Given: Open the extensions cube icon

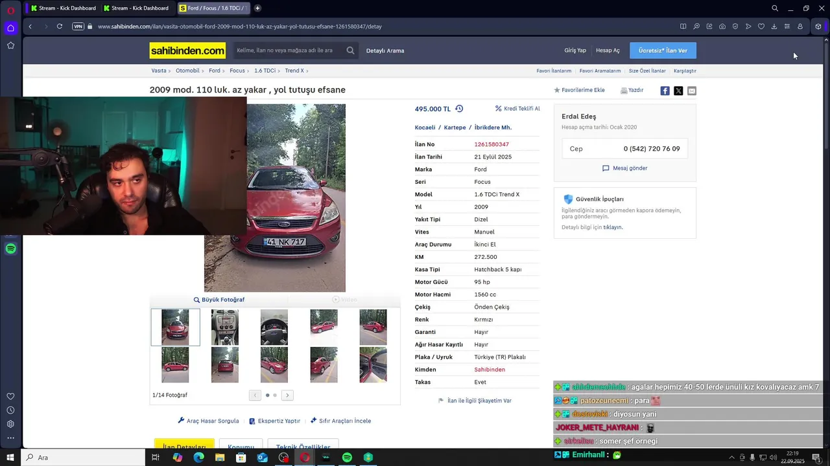Looking at the screenshot, I should pos(818,27).
